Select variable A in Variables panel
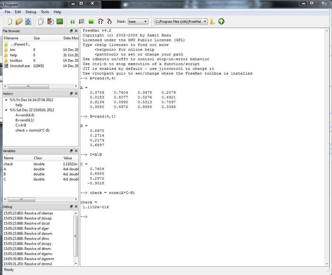 pos(40,169)
